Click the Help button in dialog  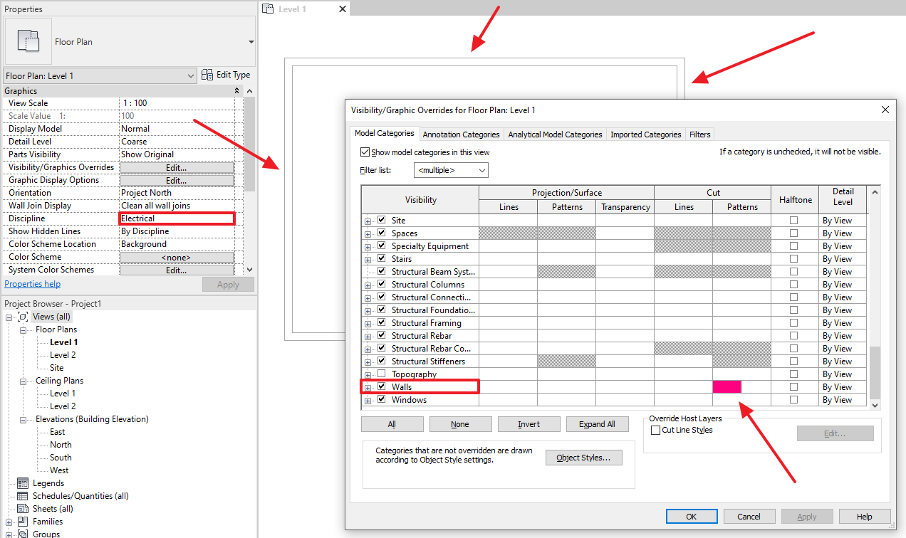864,517
